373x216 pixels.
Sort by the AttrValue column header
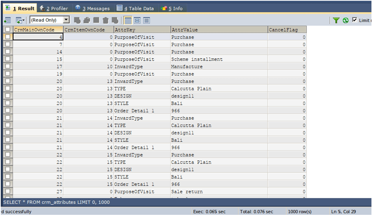(x=219, y=30)
